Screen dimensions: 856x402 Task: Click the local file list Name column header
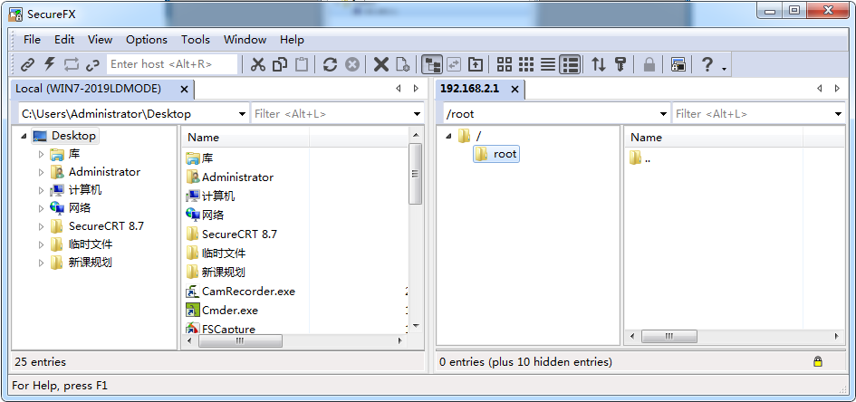[245, 138]
